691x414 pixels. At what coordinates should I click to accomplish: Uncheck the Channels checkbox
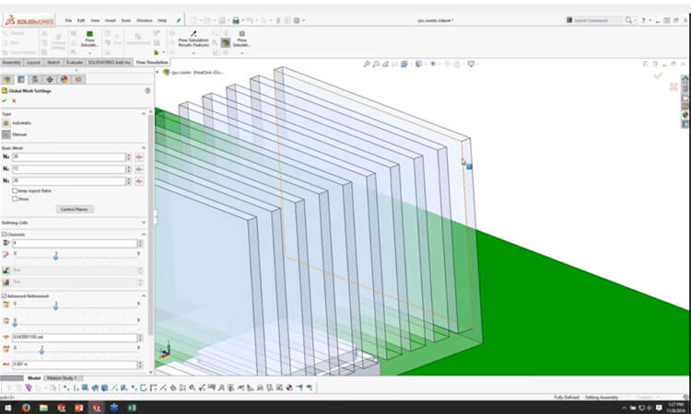(x=5, y=235)
